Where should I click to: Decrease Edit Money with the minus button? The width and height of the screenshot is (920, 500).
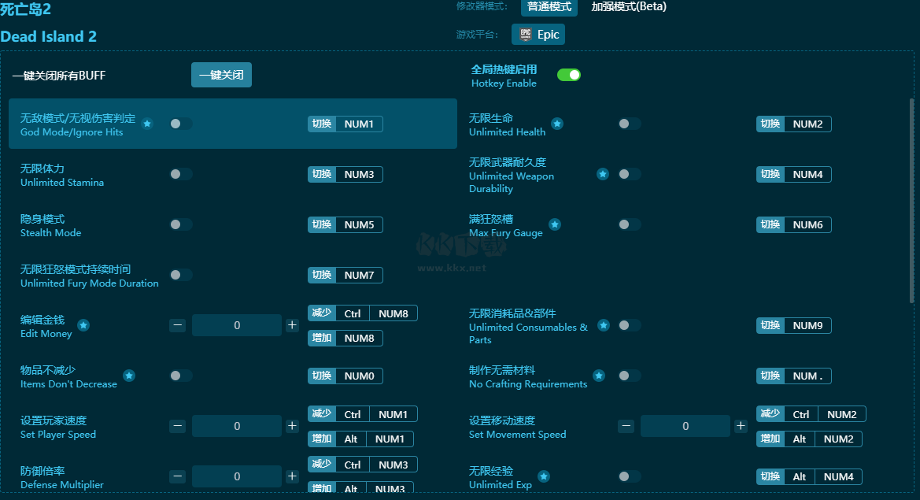[x=178, y=325]
